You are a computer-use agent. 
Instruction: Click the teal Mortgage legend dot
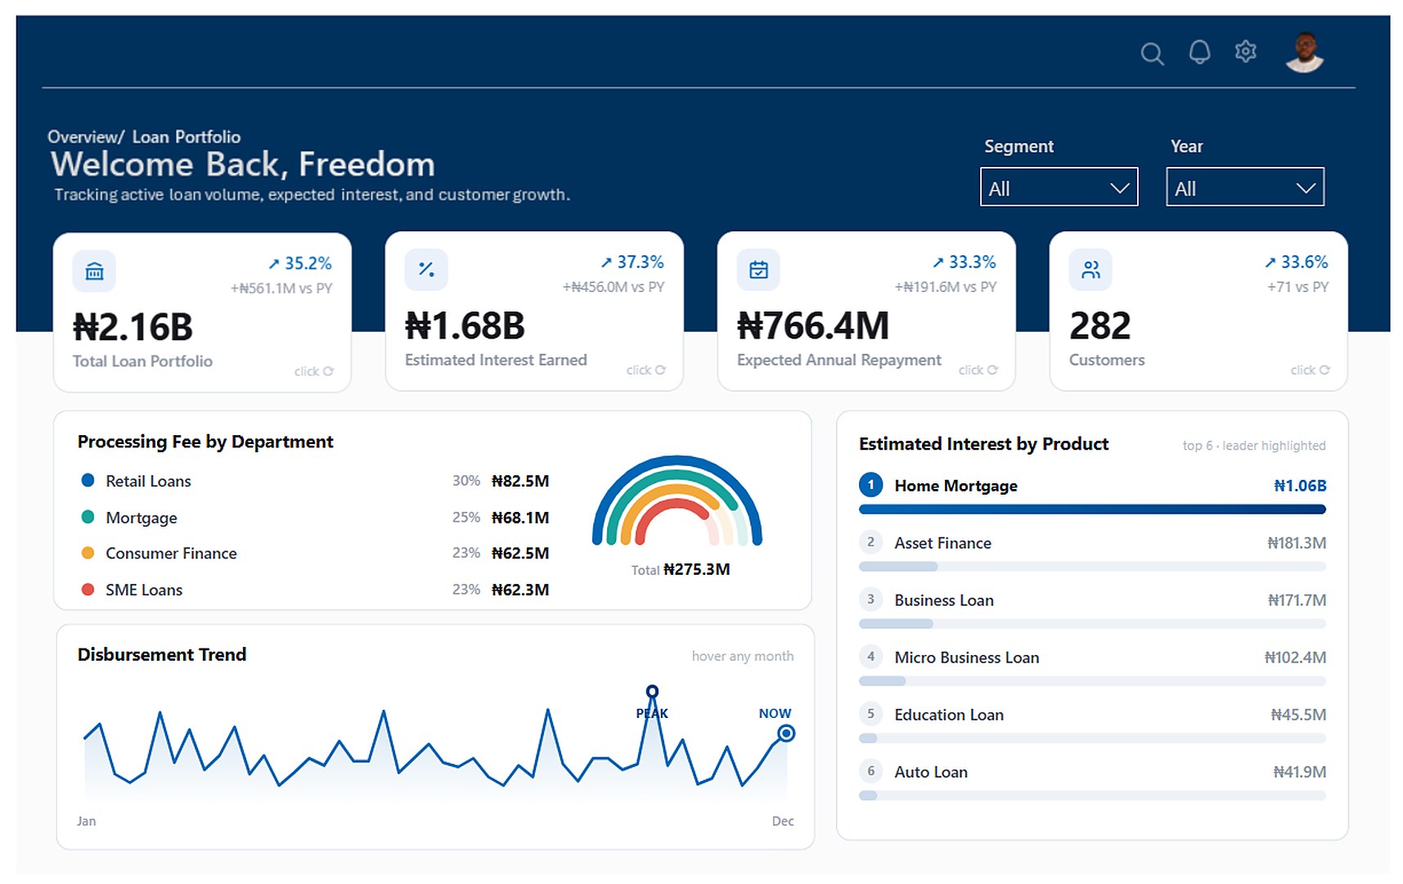88,517
